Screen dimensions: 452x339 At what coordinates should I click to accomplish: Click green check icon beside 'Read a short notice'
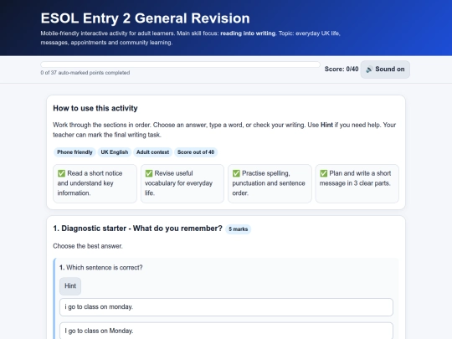click(61, 173)
